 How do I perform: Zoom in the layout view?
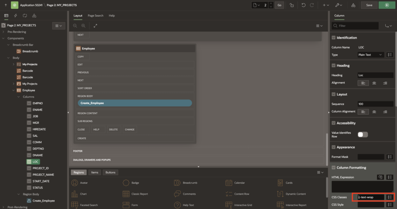coord(83,26)
